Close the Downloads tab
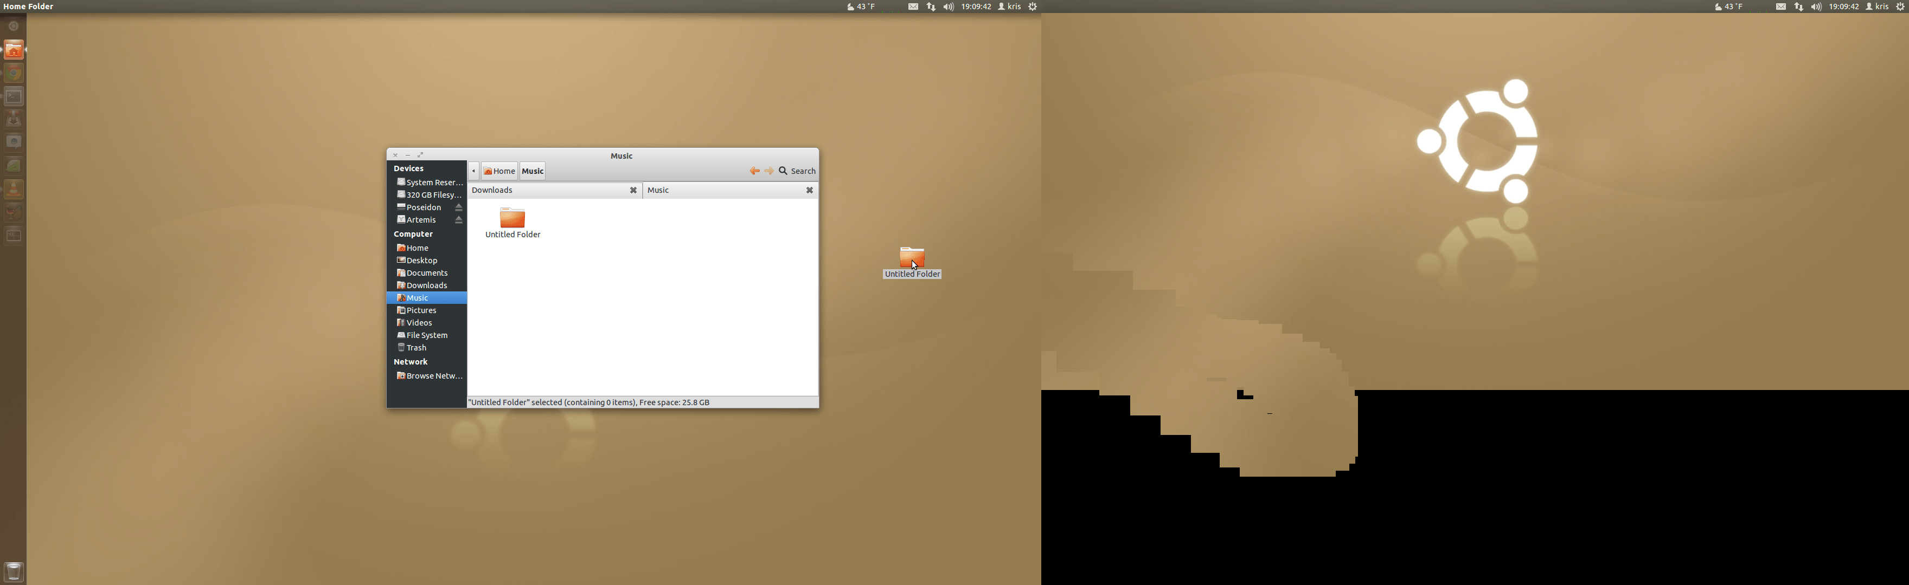The height and width of the screenshot is (585, 1909). click(633, 190)
